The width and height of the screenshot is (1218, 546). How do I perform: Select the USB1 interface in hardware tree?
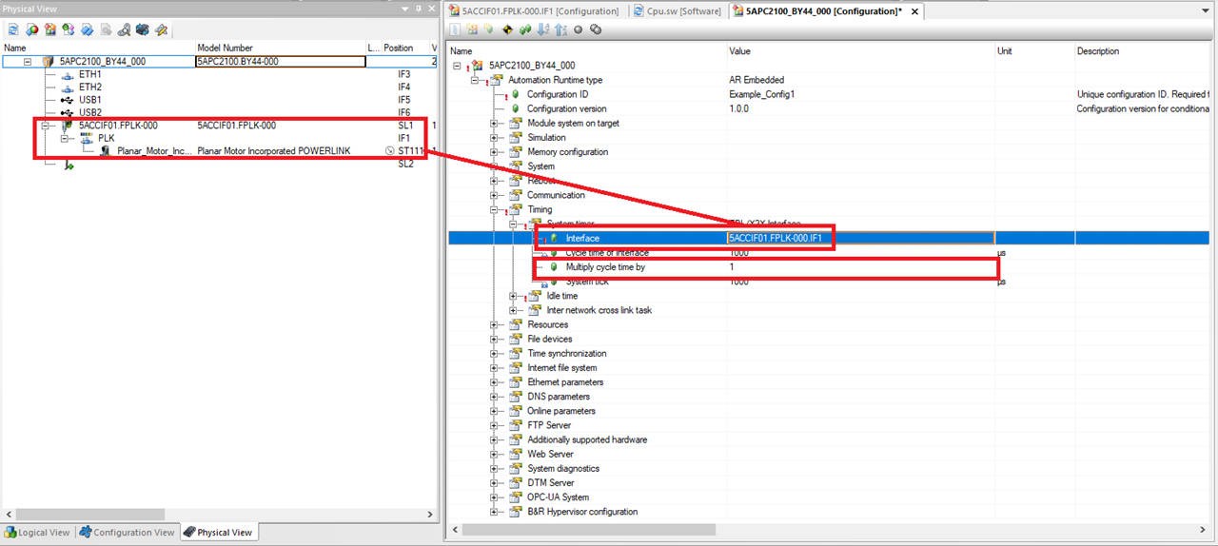click(x=90, y=100)
